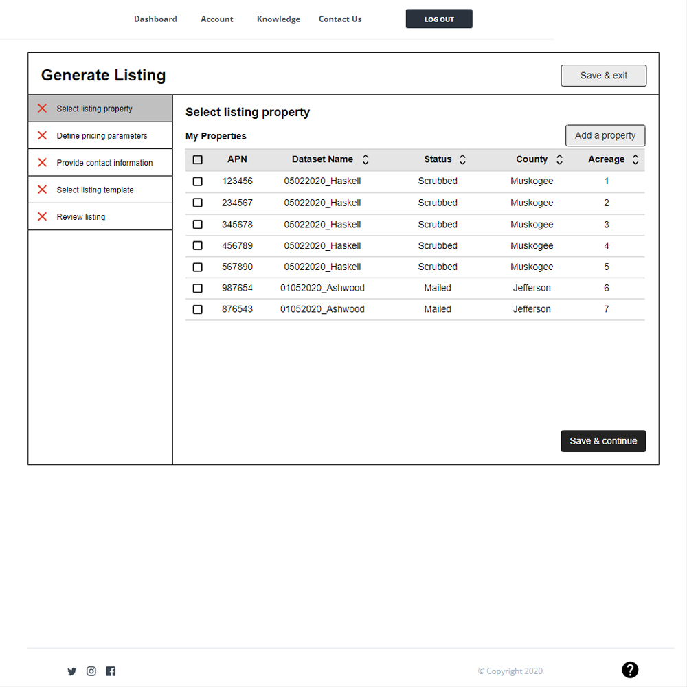Click red X beside Define pricing parameters
The image size is (687, 687).
pyautogui.click(x=42, y=135)
